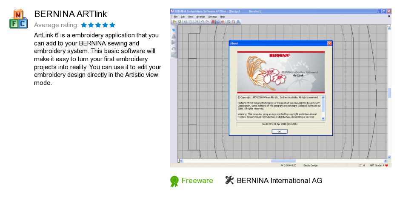
Task: Click the canvas scroll up arrow
Action: coord(389,28)
